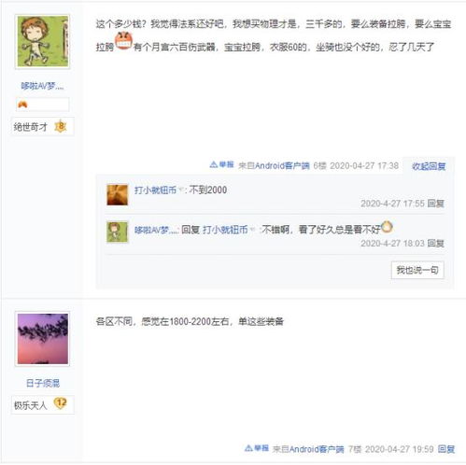Open 打小就扭币's small avatar in replies
Viewport: 466px width, 465px height.
118,195
